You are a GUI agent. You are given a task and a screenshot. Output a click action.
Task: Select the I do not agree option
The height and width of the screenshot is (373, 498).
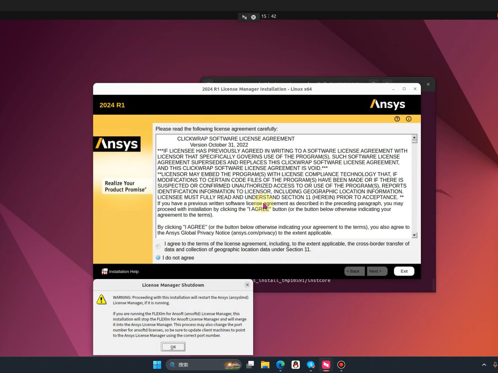[x=158, y=258]
